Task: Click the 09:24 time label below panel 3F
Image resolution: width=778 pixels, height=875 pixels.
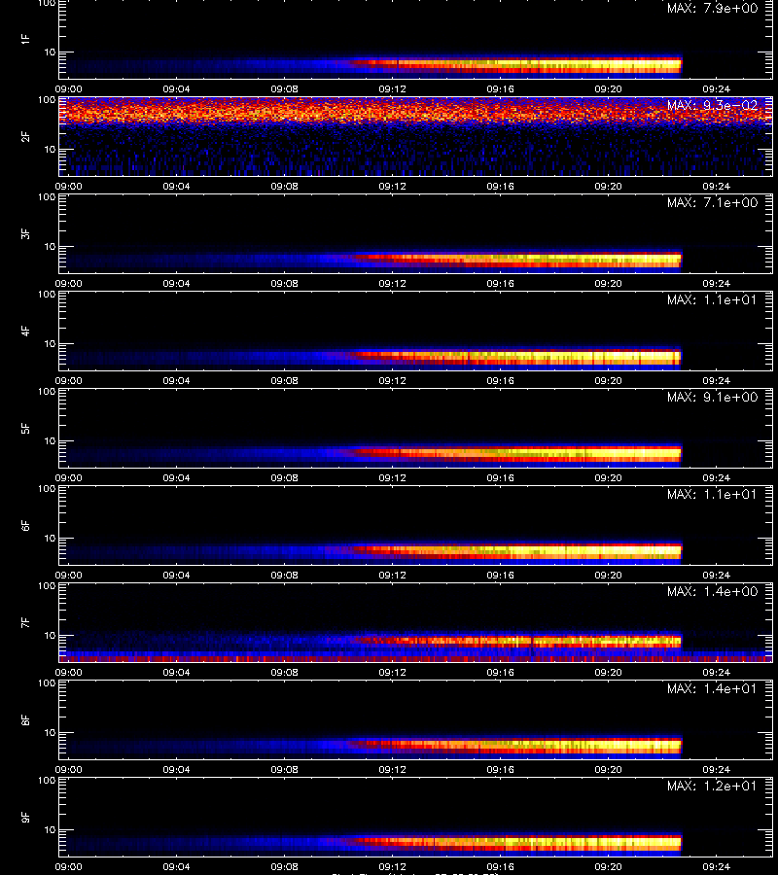Action: [716, 283]
